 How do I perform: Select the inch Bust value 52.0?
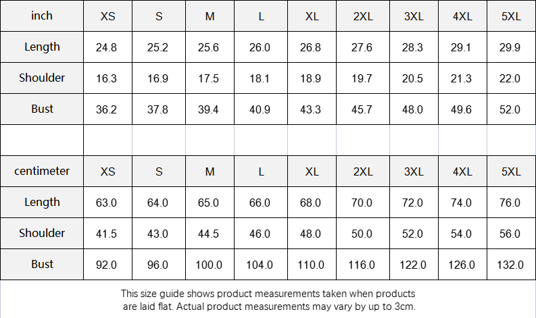[x=510, y=109]
